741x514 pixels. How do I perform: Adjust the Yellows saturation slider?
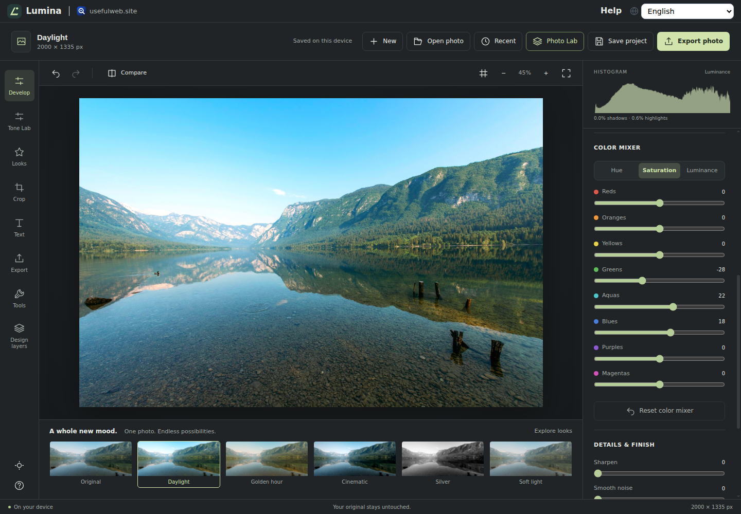pyautogui.click(x=659, y=255)
